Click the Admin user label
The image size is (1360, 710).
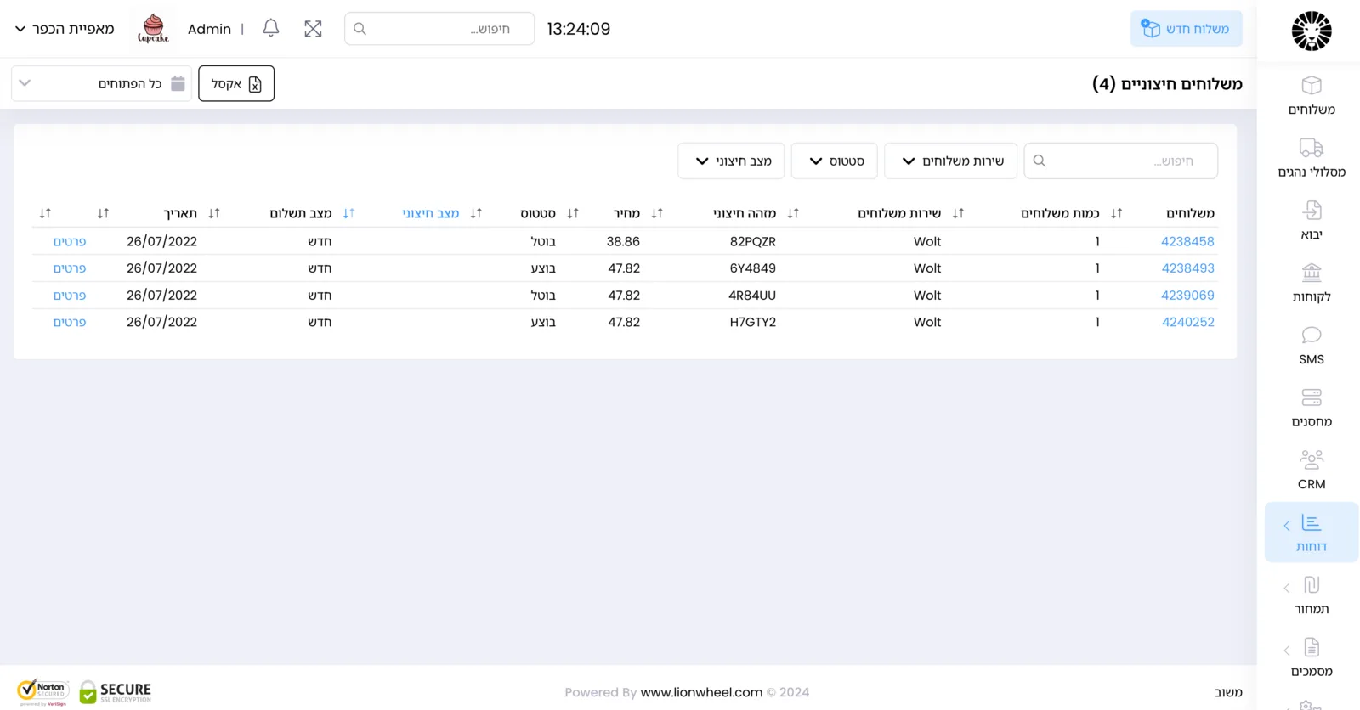tap(209, 29)
